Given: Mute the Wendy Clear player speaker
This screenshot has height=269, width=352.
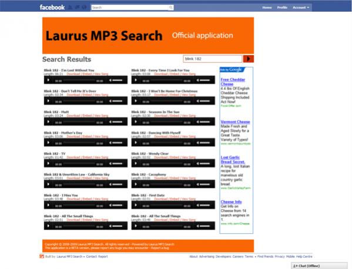Looking at the screenshot, I should [x=197, y=163].
